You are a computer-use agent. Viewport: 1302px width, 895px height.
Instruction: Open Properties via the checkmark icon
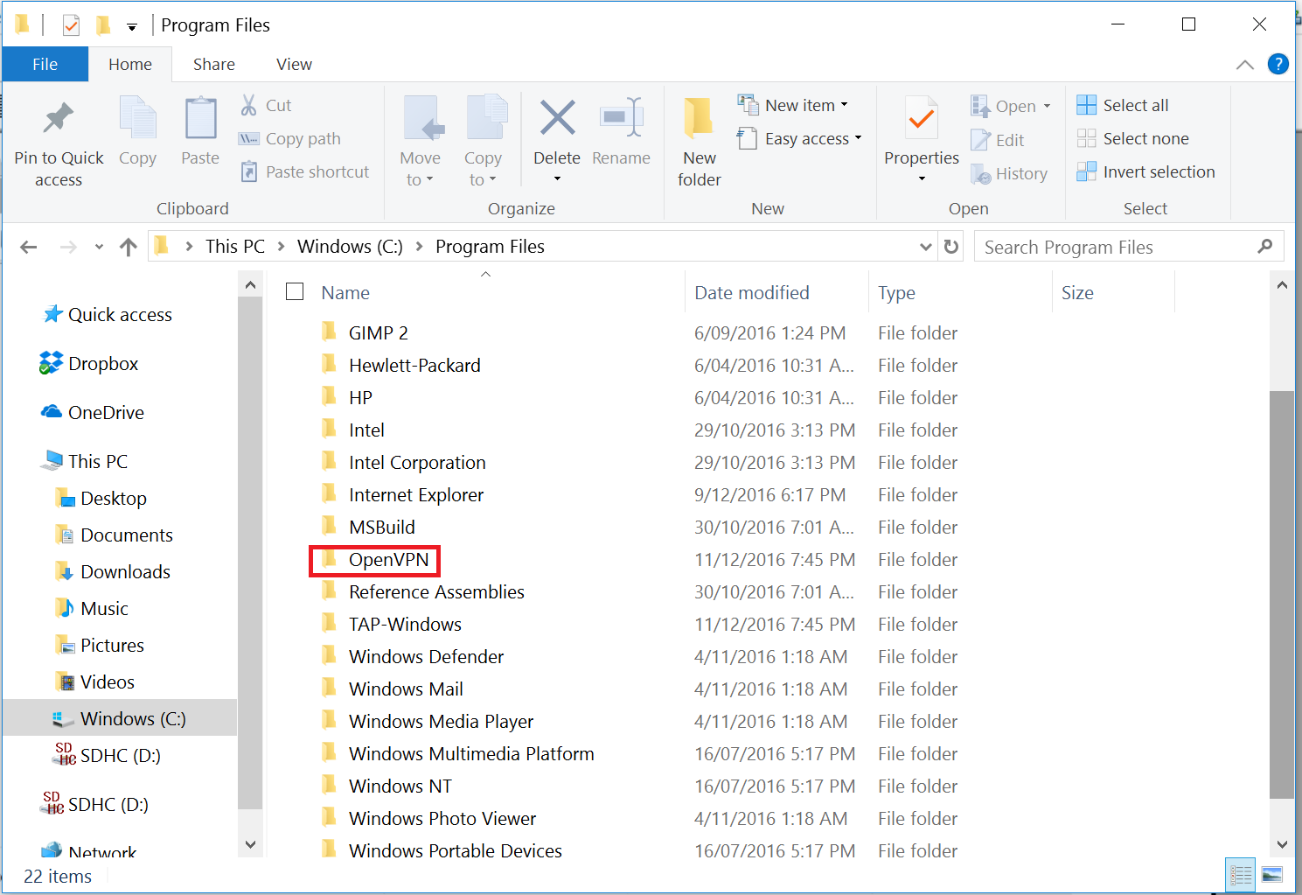click(x=921, y=119)
